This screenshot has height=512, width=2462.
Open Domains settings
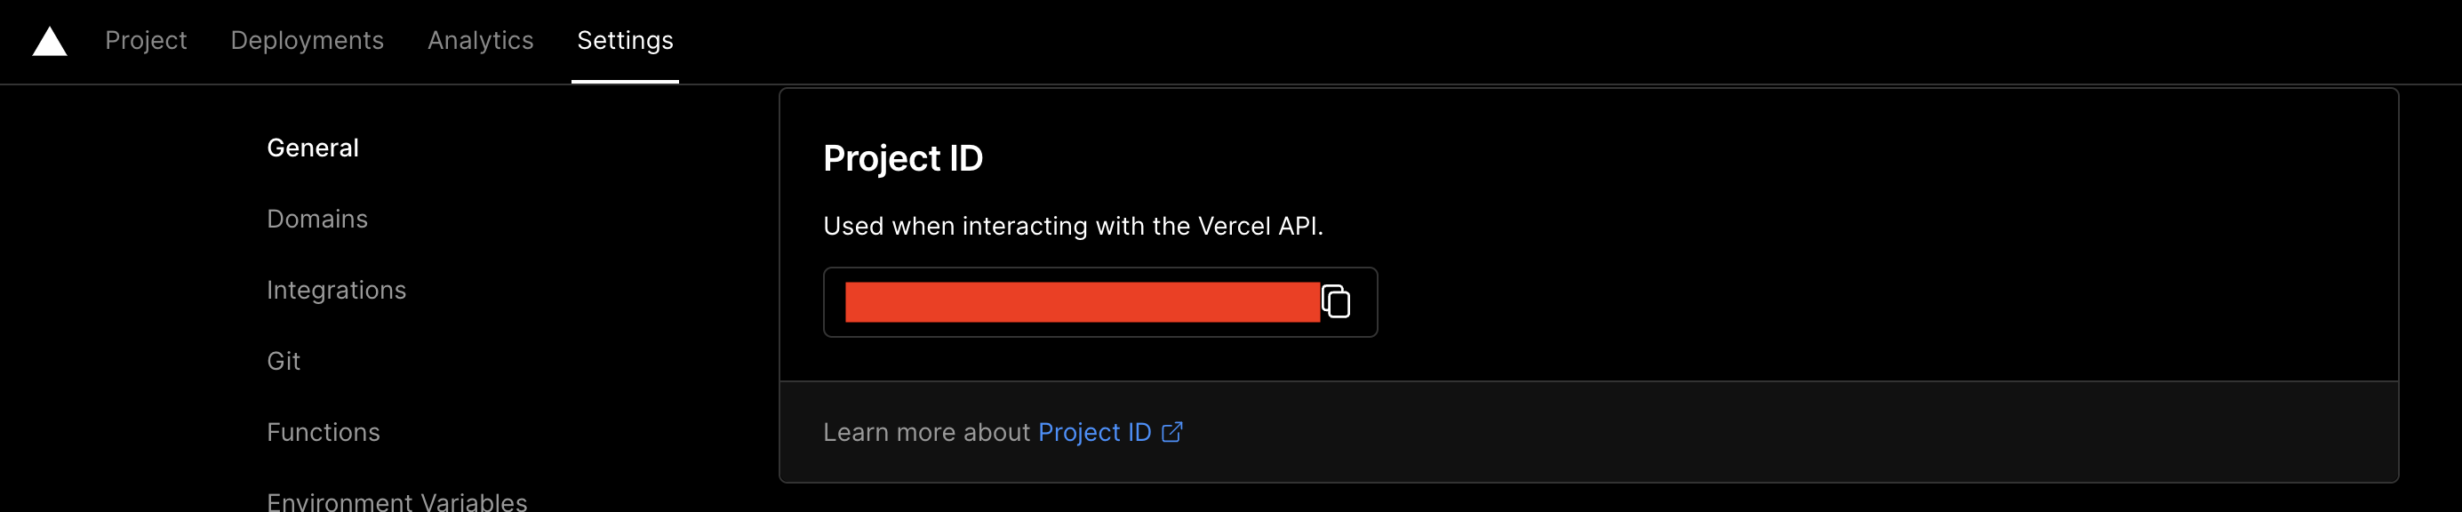(x=317, y=219)
